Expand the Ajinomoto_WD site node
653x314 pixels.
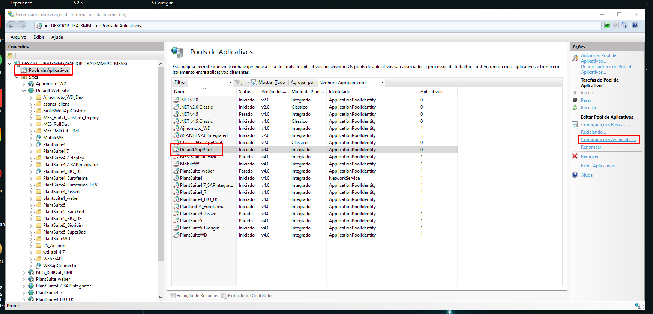[x=24, y=84]
